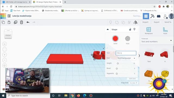The image size is (174, 98).
Task: Show all hidden objects icon
Action: click(111, 22)
